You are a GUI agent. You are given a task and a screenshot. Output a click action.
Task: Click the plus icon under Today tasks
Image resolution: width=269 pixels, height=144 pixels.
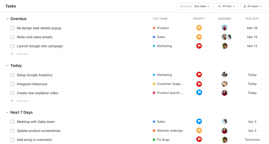click(x=12, y=101)
